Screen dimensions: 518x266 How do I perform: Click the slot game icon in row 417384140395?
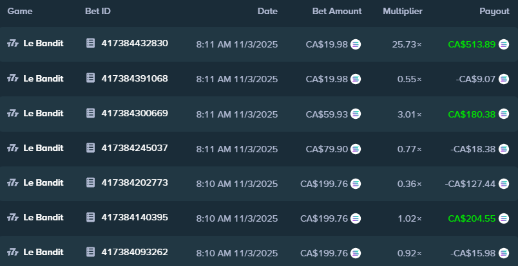tap(13, 218)
